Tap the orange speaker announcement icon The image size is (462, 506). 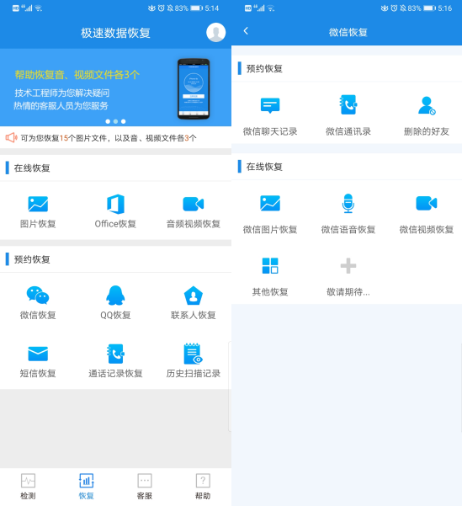pyautogui.click(x=11, y=138)
